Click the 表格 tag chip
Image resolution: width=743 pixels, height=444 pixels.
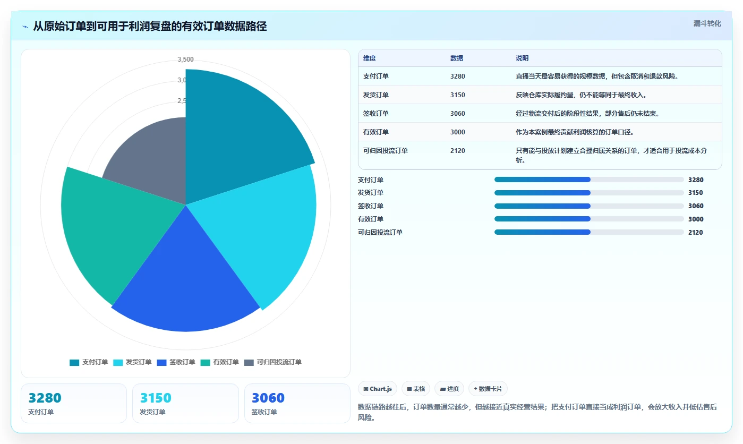coord(416,389)
